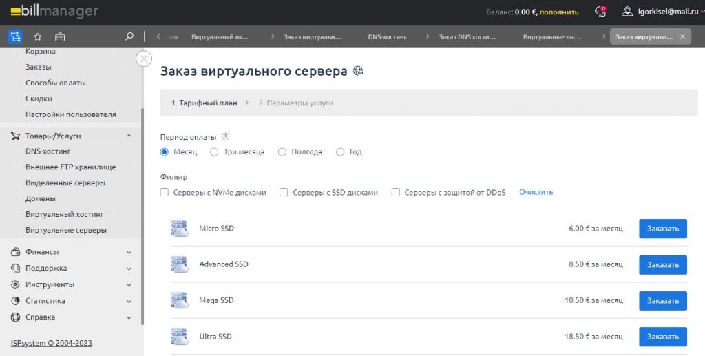Enable Серверы с NVMe дисками filter

pyautogui.click(x=165, y=193)
